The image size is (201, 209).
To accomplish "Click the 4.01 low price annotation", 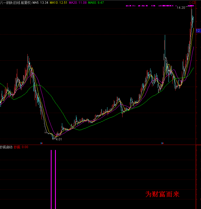I will coord(59,139).
